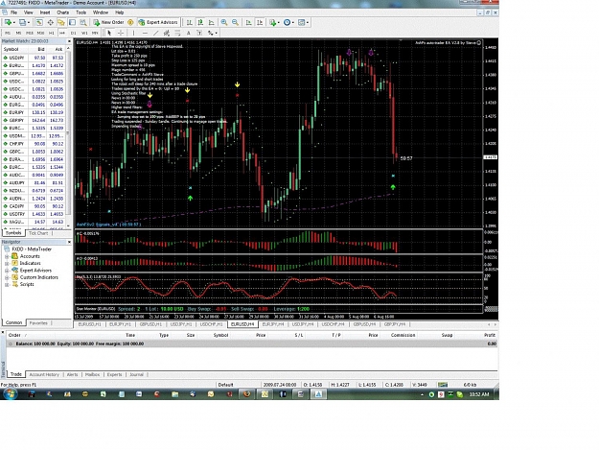Image resolution: width=599 pixels, height=450 pixels.
Task: Expand Indicators node in Navigator
Action: click(7, 264)
